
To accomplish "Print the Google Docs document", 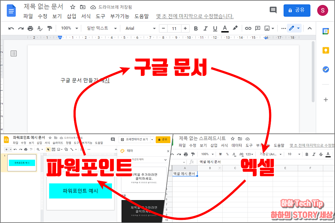I will tap(30, 28).
